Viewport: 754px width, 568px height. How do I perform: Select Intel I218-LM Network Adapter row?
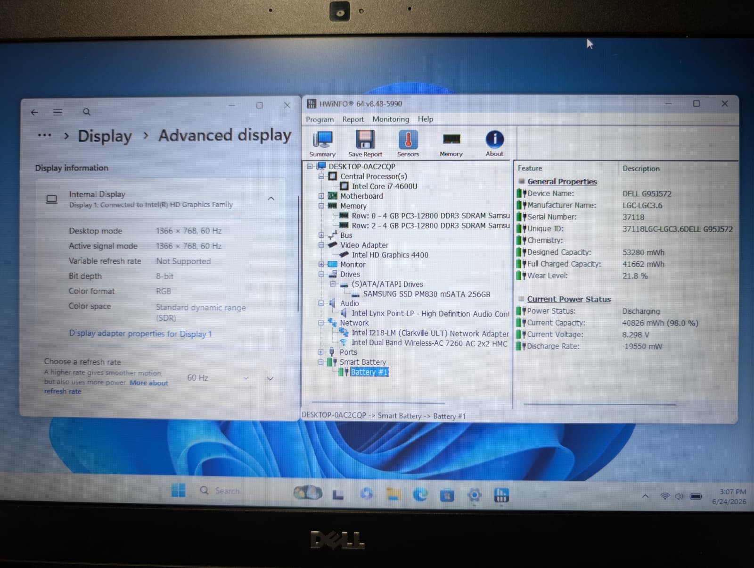430,334
